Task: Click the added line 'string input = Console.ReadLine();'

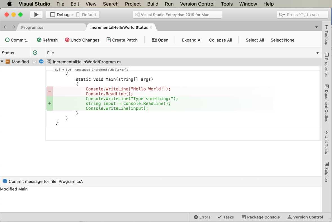Action: (128, 104)
